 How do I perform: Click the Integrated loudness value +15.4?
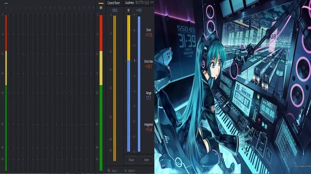[149, 130]
